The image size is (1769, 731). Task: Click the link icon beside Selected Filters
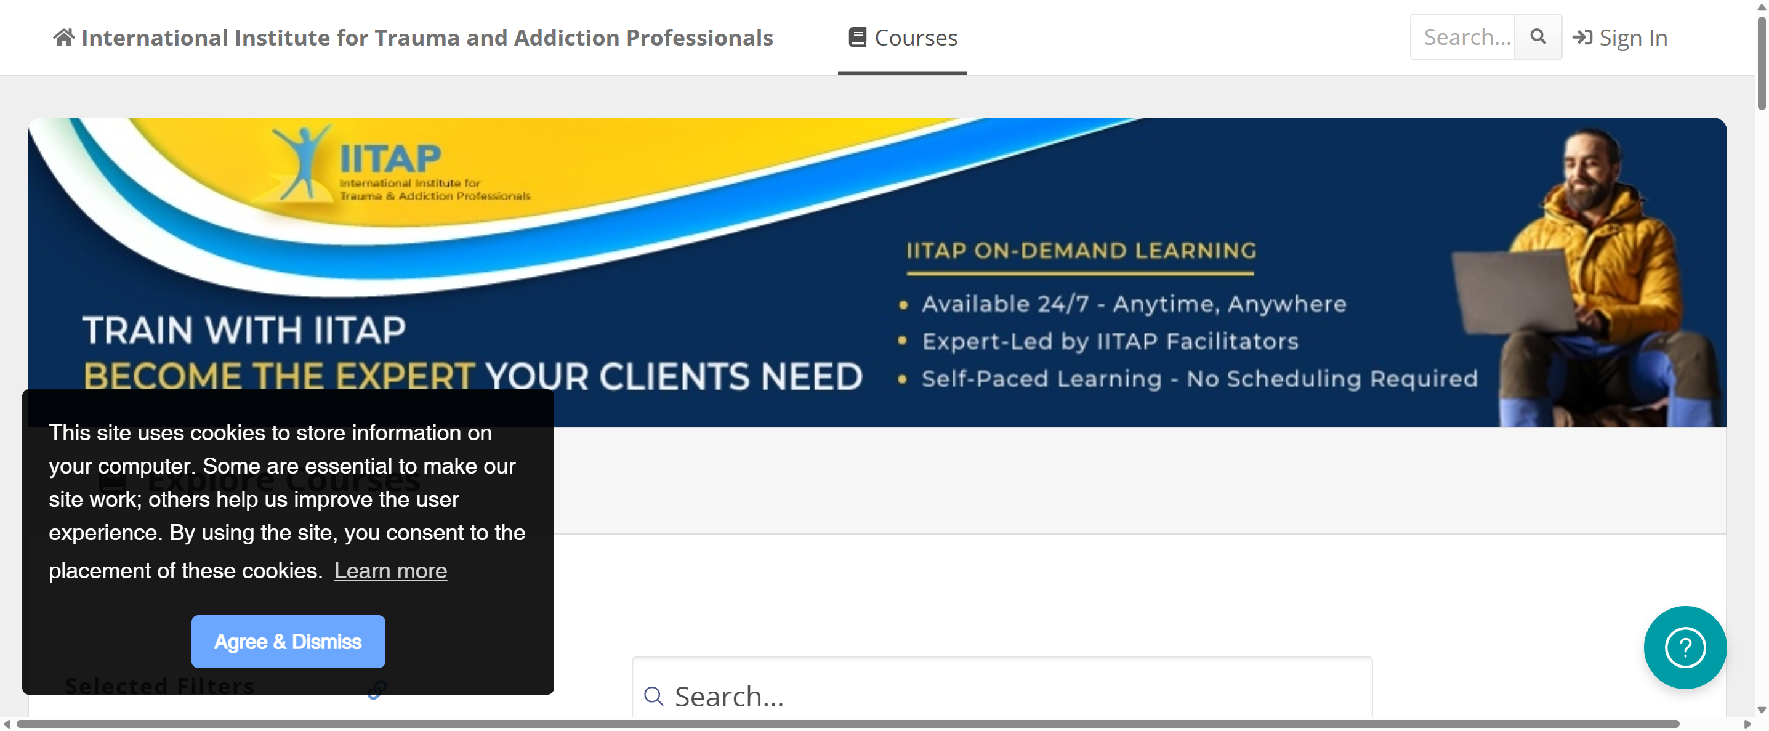pos(377,689)
